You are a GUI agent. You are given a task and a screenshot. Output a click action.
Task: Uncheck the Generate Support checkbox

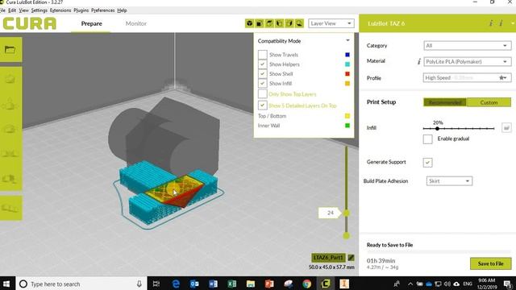[x=427, y=162]
